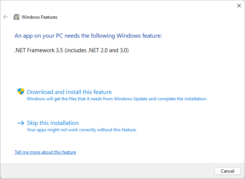Image resolution: width=245 pixels, height=179 pixels.
Task: Click the "(includes .NET 2.0 and 3.0)" text
Action: 97,50
